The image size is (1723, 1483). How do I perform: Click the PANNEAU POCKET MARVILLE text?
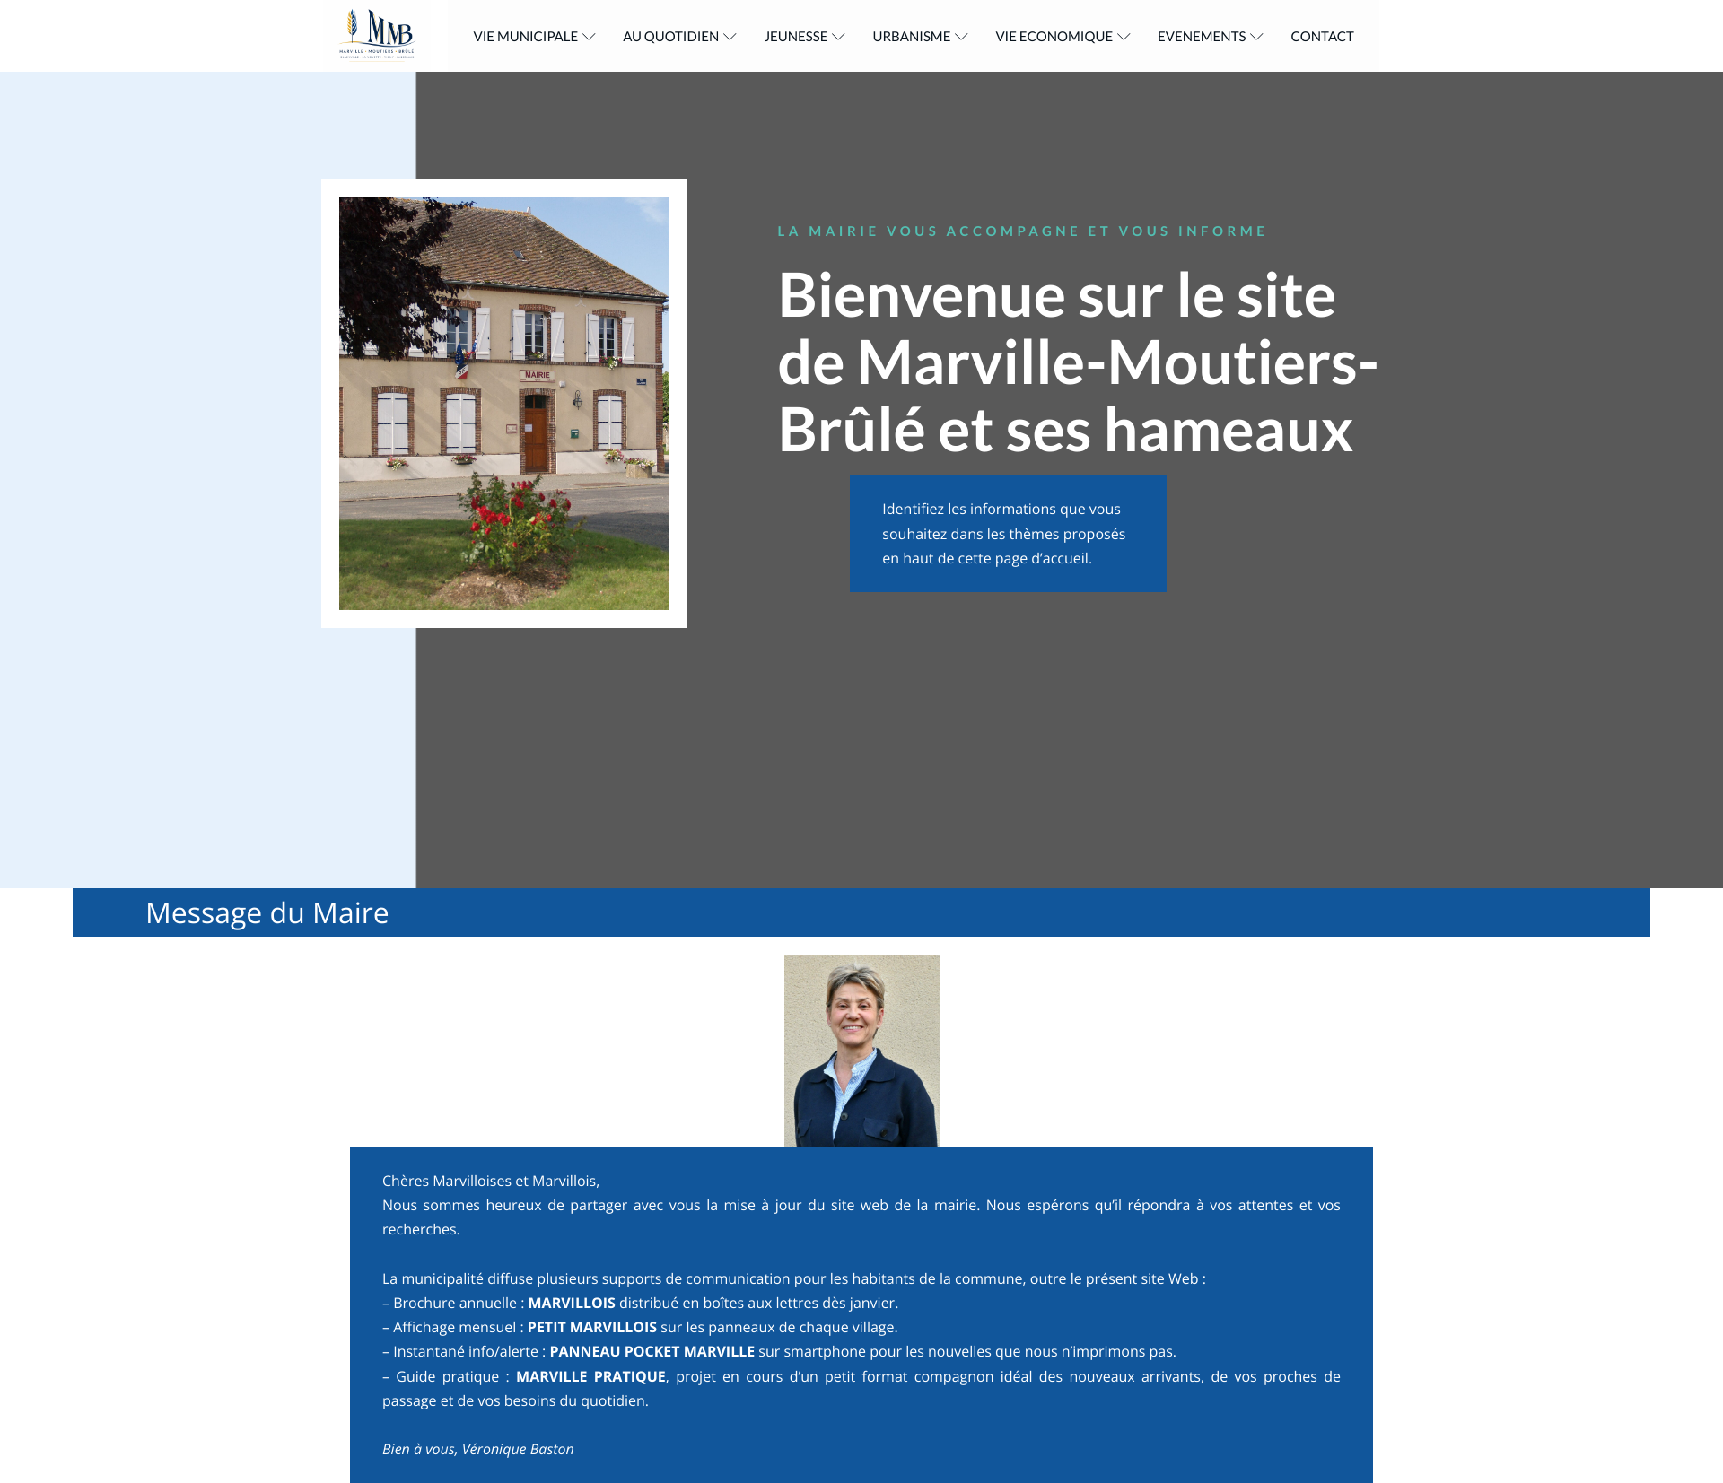(x=652, y=1351)
